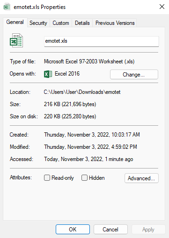Select the size value '216 KB (221,696 bytes)'
This screenshot has width=169, height=238.
(70, 104)
